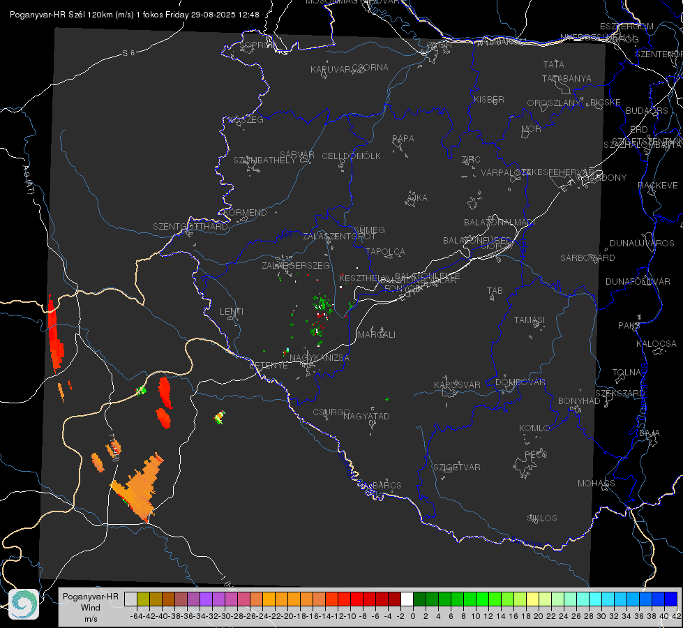Image resolution: width=683 pixels, height=628 pixels.
Task: Click the SZIGETVAR city label
Action: click(456, 467)
